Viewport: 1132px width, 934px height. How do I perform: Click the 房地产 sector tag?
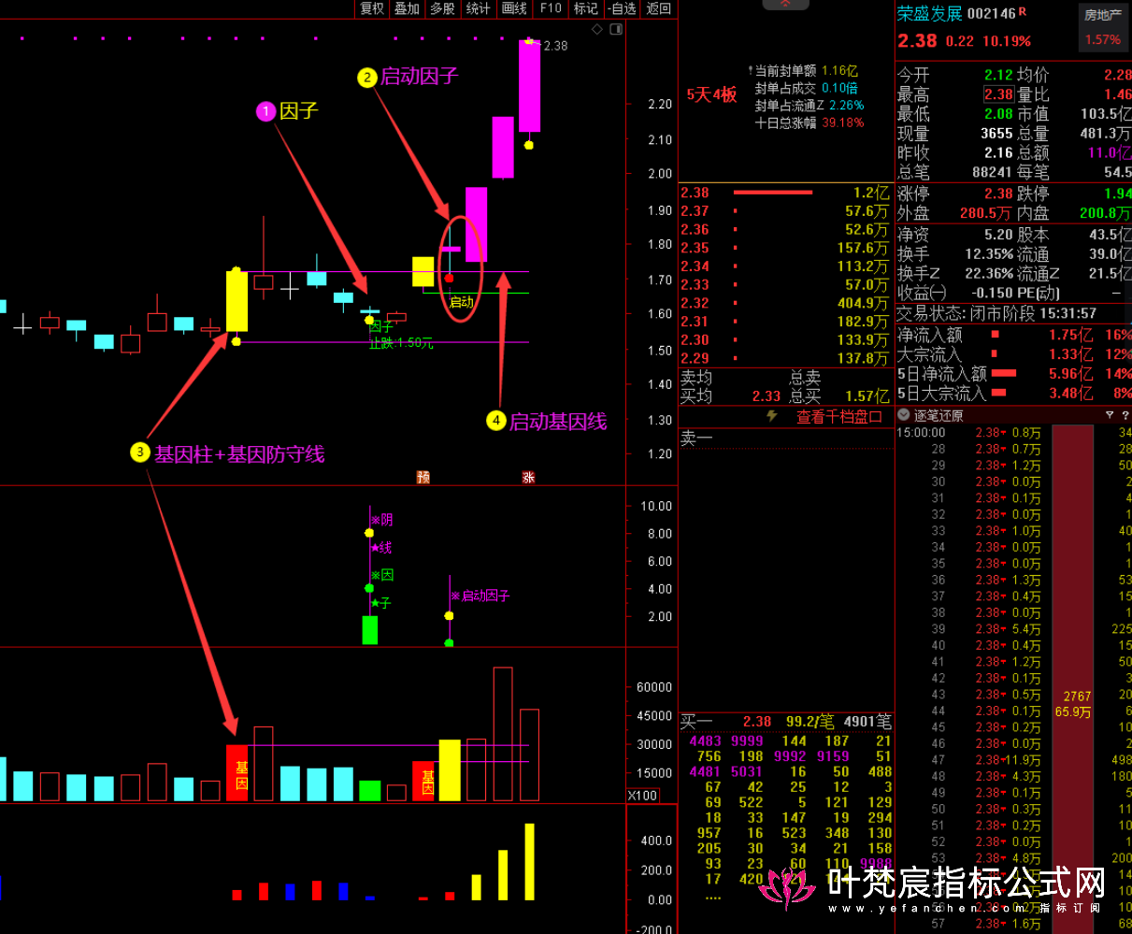click(1102, 14)
